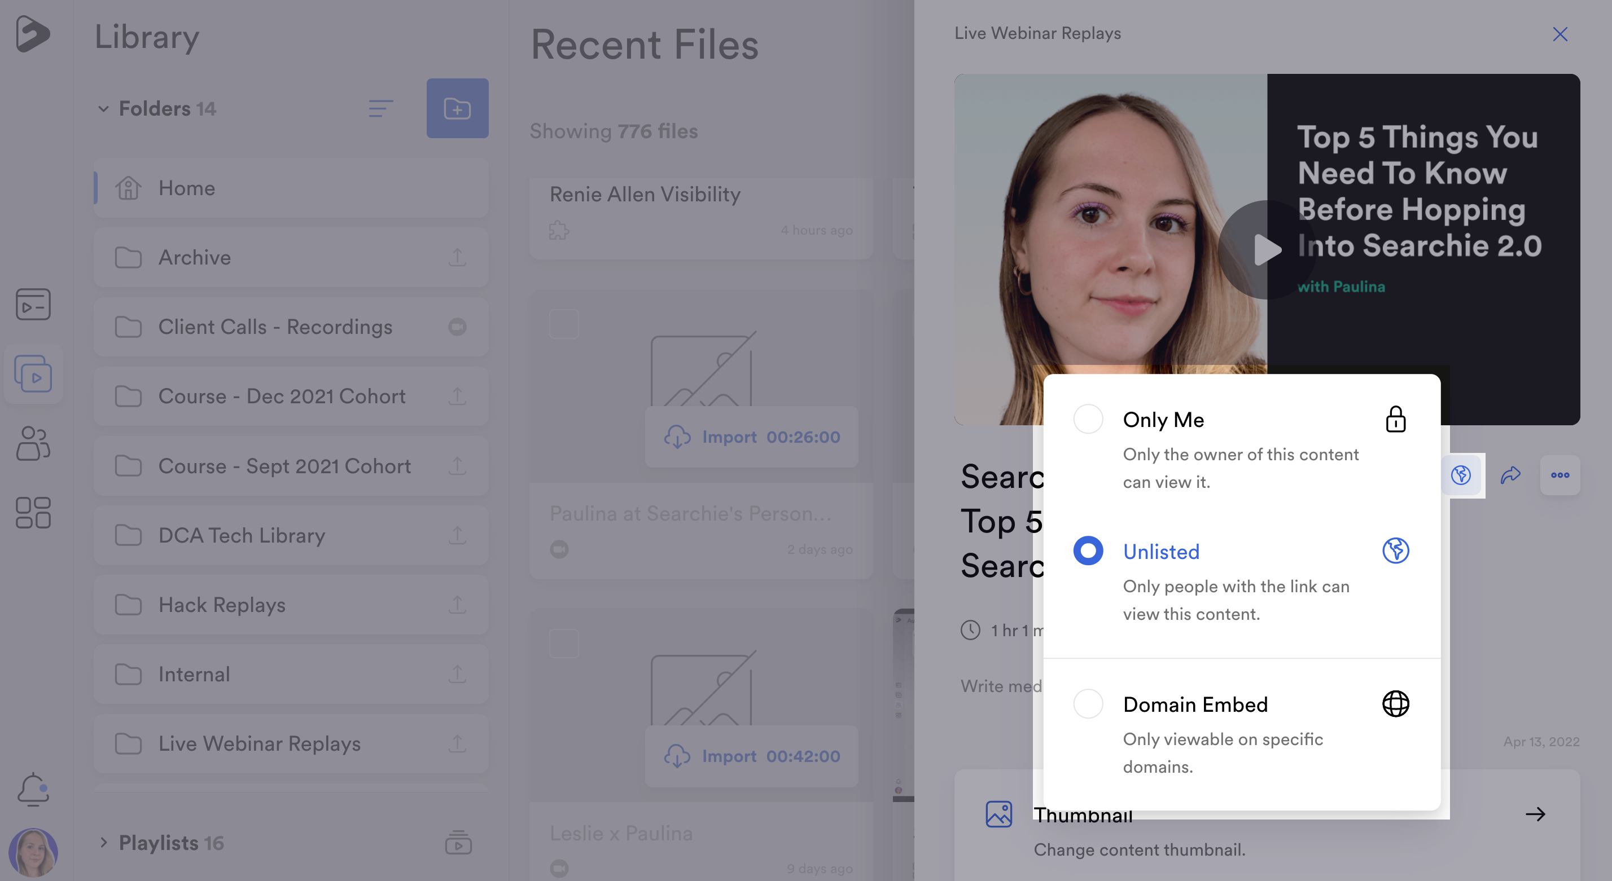Viewport: 1612px width, 881px height.
Task: Open Client Calls - Recordings folder
Action: pyautogui.click(x=291, y=327)
